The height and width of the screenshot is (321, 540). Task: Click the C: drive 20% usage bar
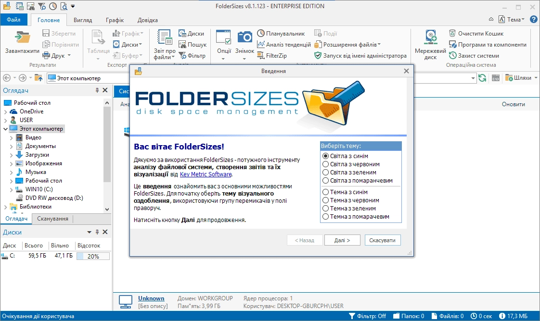click(93, 256)
